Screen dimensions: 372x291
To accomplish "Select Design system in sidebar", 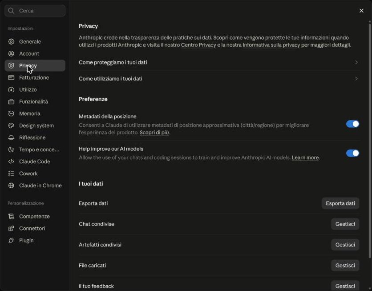I will [x=35, y=125].
